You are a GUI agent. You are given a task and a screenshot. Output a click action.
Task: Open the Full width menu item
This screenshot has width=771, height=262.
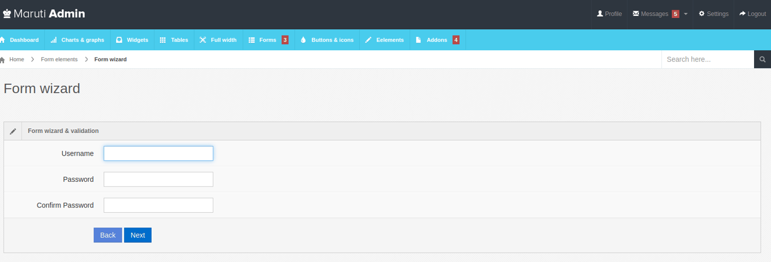click(218, 40)
